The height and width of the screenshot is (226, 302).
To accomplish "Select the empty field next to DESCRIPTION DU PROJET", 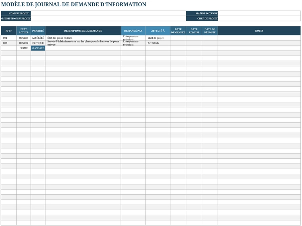I will click(109, 19).
